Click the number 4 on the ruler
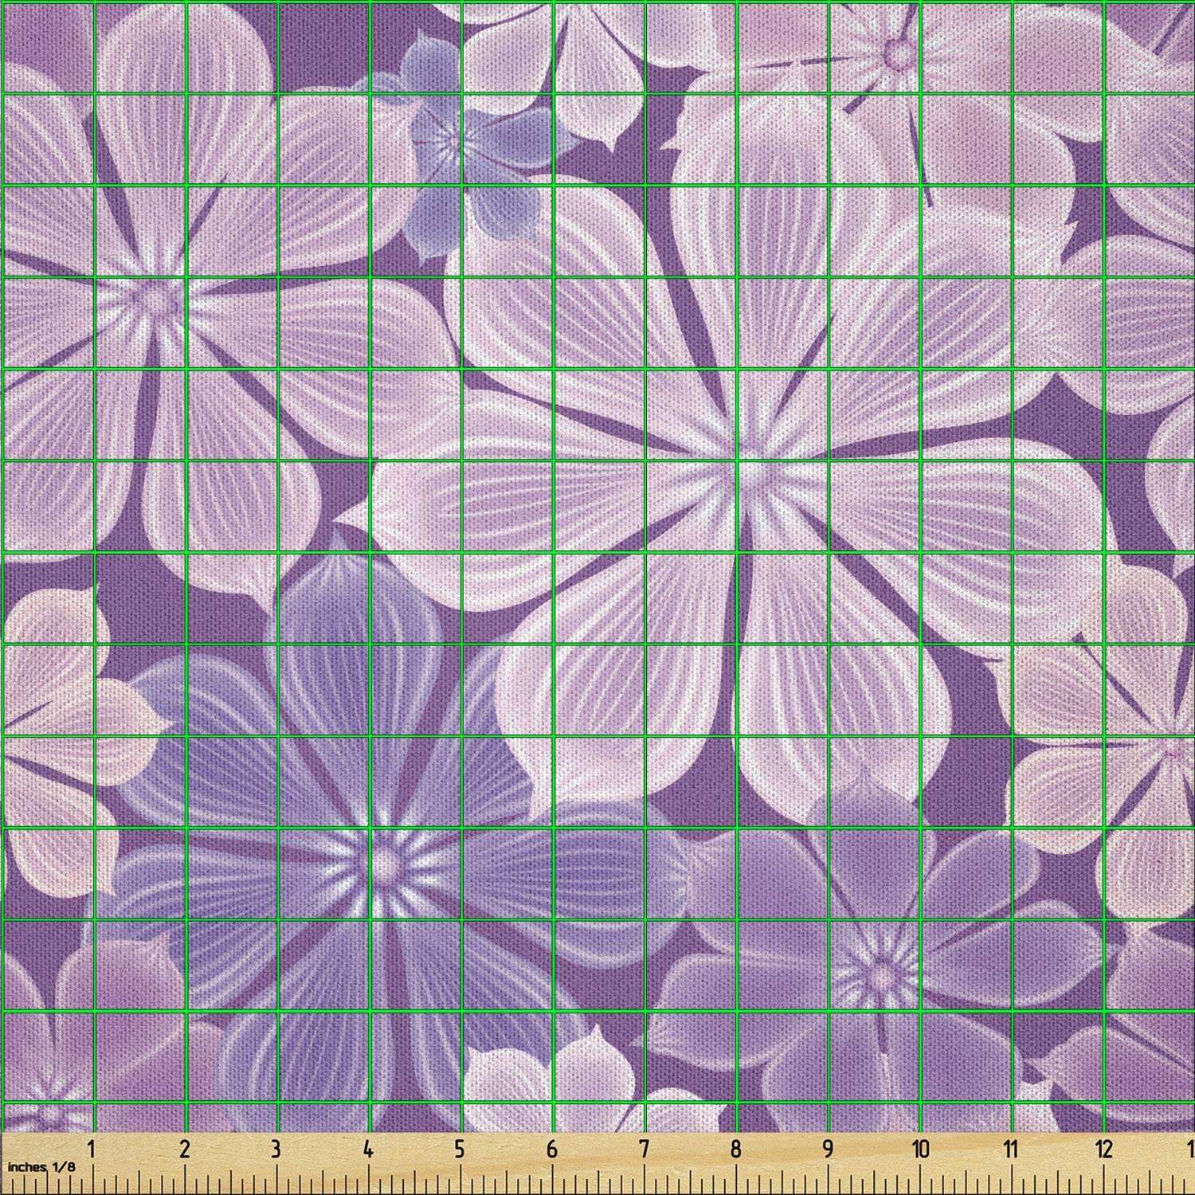Screen dimensions: 1195x1195 coord(368,1150)
